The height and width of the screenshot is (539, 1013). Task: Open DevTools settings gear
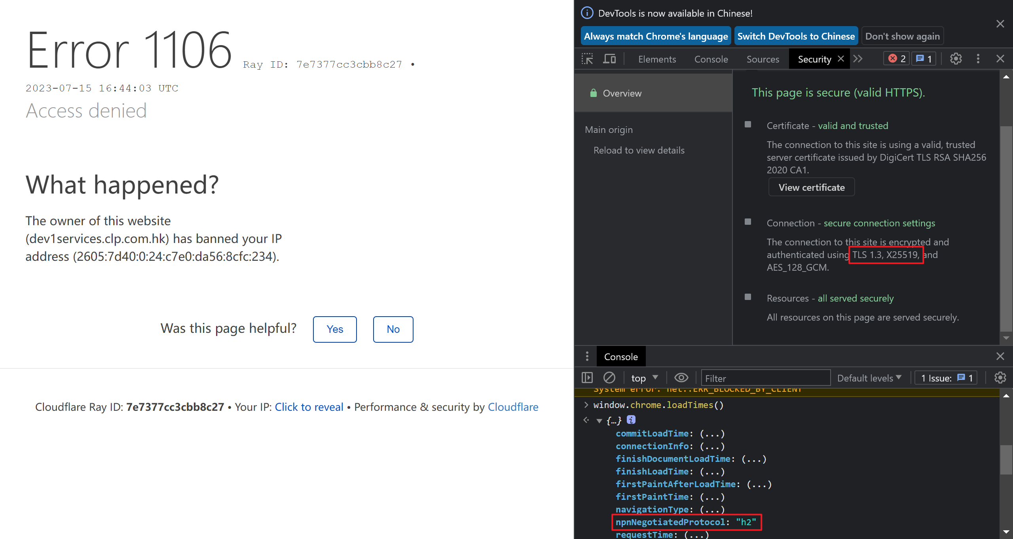[x=956, y=59]
